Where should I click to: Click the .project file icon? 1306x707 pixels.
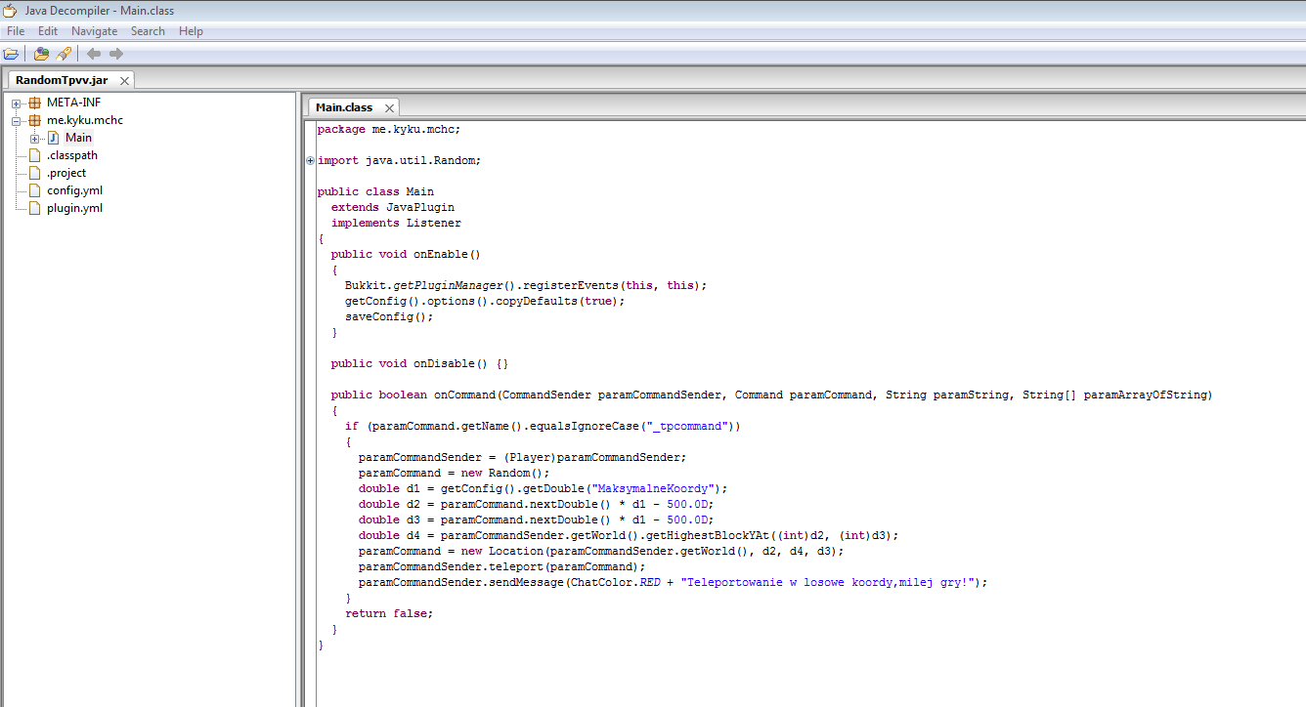click(x=35, y=173)
